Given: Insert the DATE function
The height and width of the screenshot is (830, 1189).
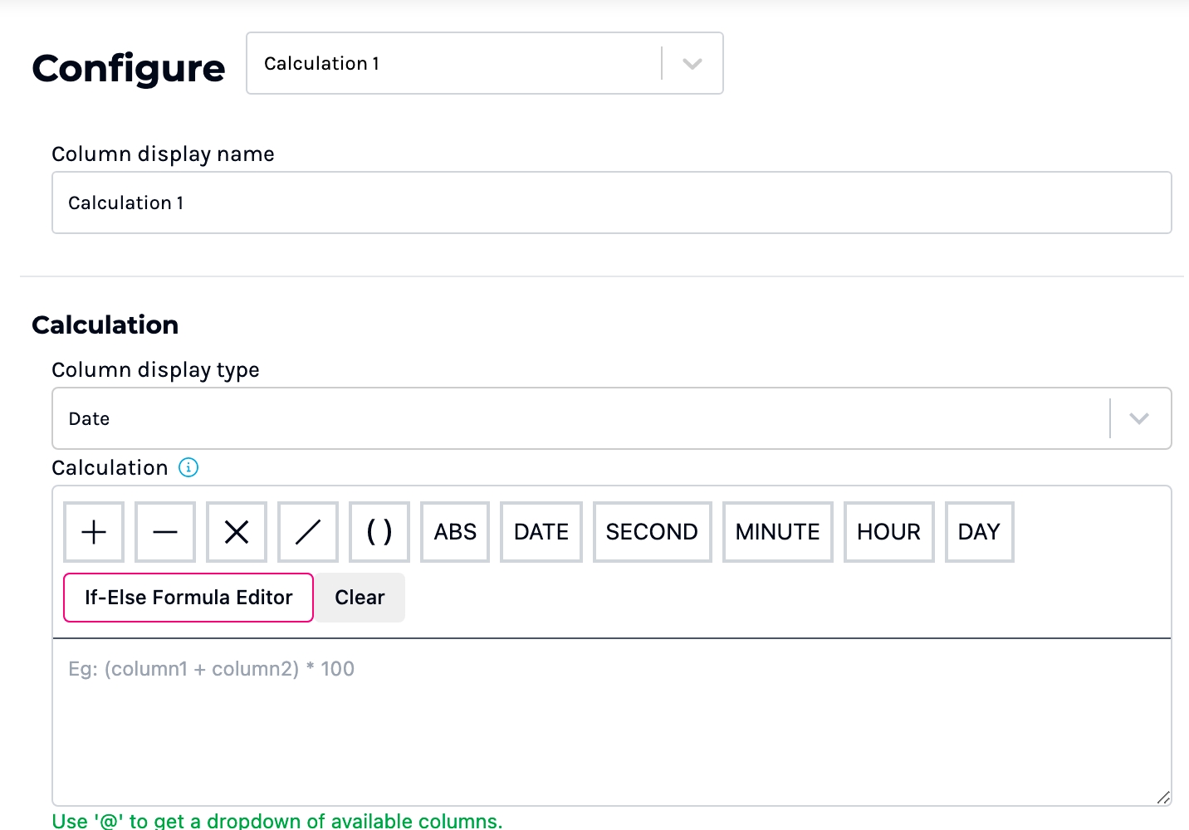Looking at the screenshot, I should coord(541,532).
